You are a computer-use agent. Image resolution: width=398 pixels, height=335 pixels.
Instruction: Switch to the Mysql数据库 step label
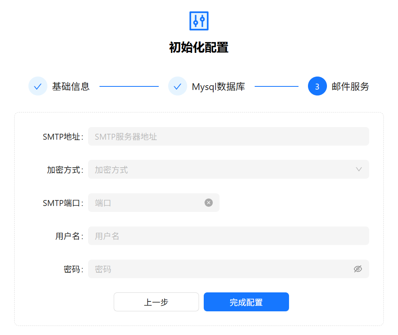[x=218, y=86]
